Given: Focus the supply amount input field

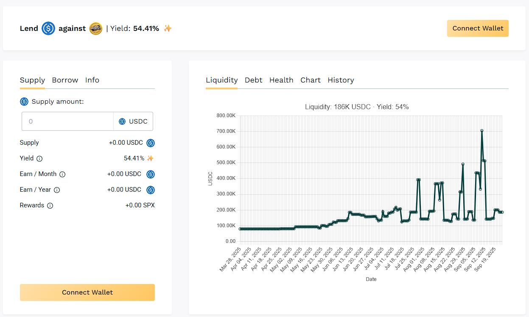Looking at the screenshot, I should [68, 121].
